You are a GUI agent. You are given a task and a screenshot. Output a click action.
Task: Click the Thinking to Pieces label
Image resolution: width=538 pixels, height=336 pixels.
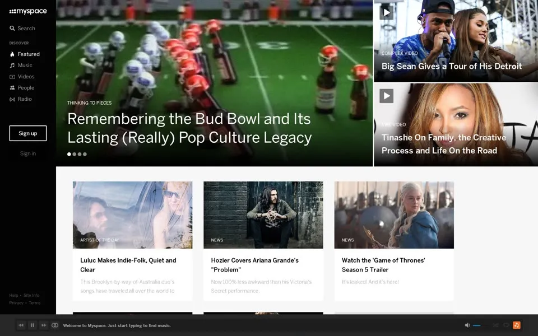[89, 103]
